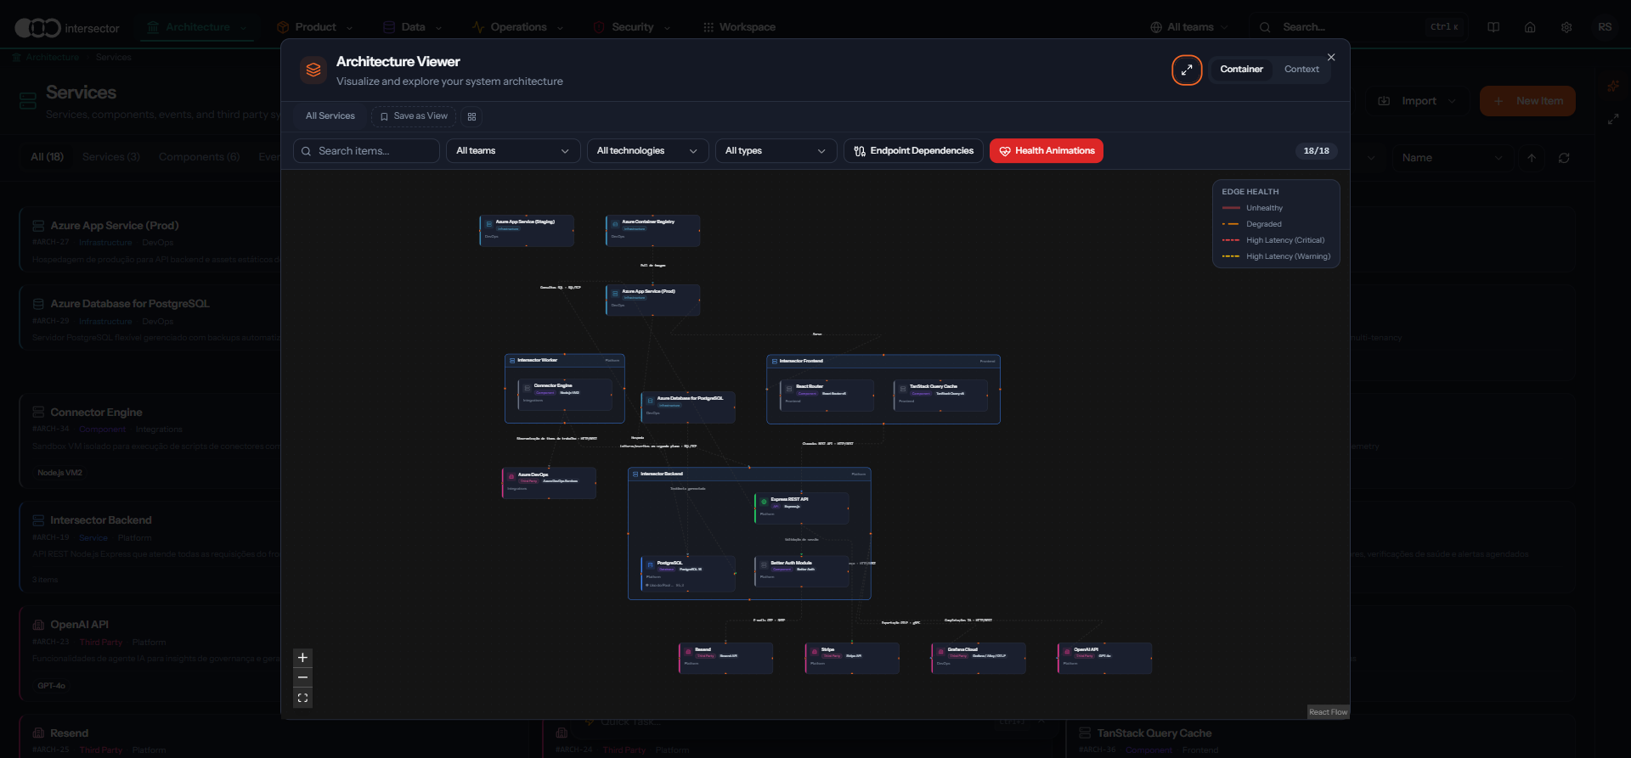
Task: Click the High Latency (Warning) legend swatch
Action: pos(1231,256)
